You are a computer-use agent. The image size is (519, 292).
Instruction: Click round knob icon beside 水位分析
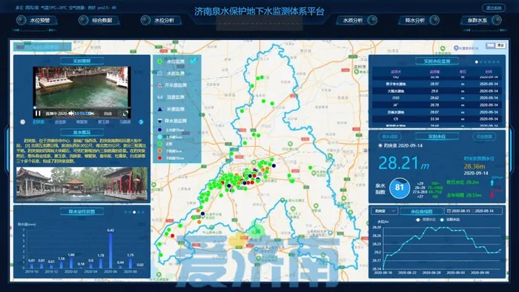(145, 21)
